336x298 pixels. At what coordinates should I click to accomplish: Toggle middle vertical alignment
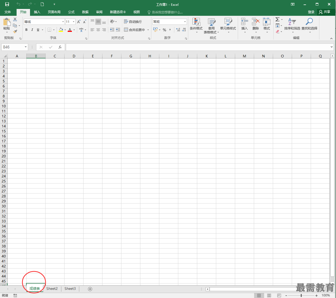(98, 22)
